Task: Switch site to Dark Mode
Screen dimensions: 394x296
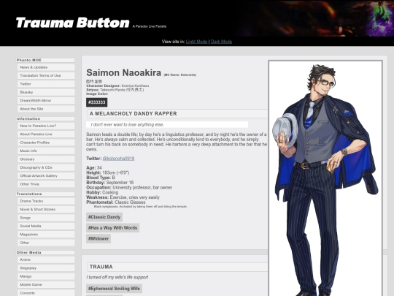Action: click(x=221, y=42)
